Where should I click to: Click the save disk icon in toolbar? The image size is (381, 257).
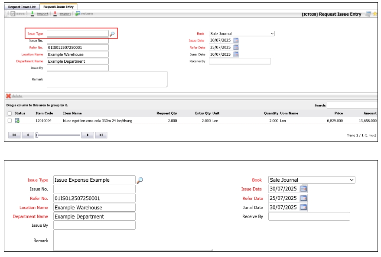tap(13, 14)
